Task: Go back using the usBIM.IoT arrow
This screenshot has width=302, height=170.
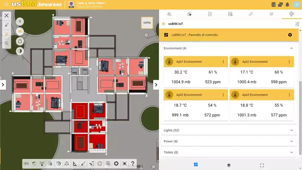Action: pyautogui.click(x=164, y=24)
